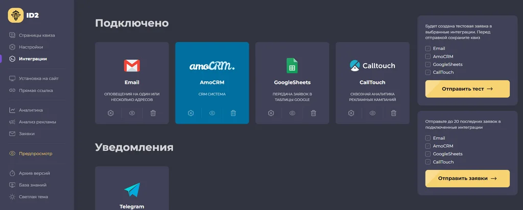Screen dimensions: 523x210
Task: Click the chart icon beside Аналитика
Action: click(12, 110)
